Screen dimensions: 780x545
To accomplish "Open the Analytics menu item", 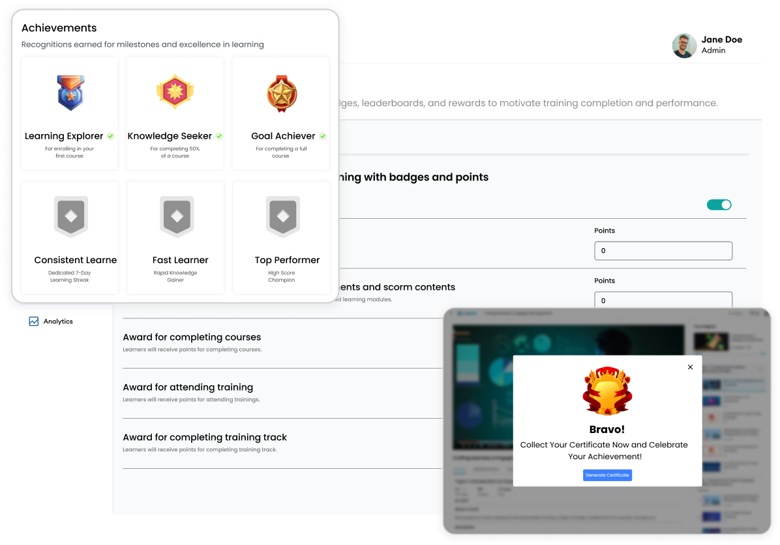I will pos(58,321).
